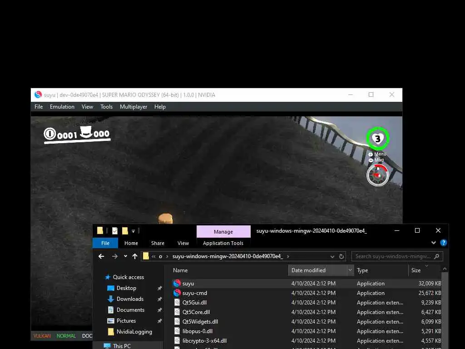
Task: Click the suyu logo icon in title bar
Action: coord(38,95)
